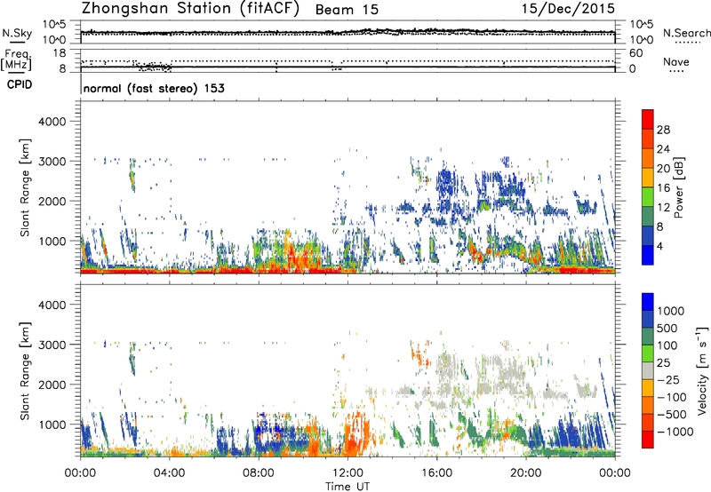Click the '-25' tick on Velocity colorbar
Image resolution: width=711 pixels, height=492 pixels.
(668, 379)
